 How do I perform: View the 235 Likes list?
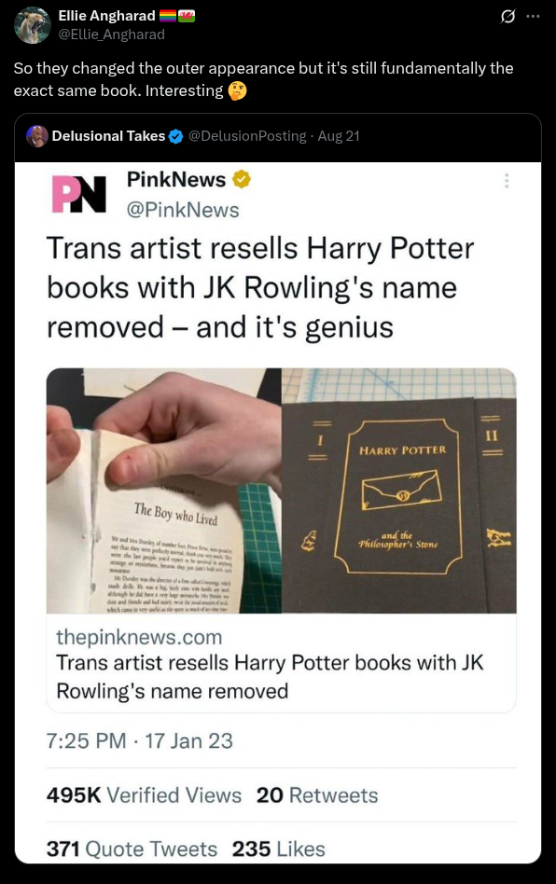pos(279,849)
